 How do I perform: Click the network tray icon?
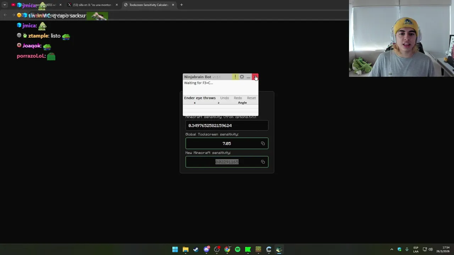(x=425, y=249)
